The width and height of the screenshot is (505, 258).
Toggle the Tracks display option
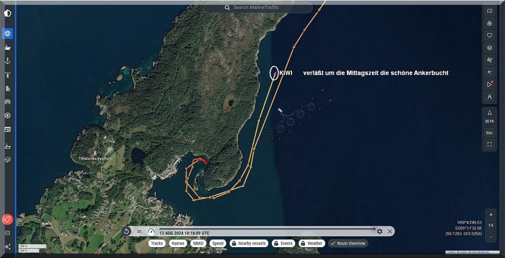pyautogui.click(x=157, y=243)
